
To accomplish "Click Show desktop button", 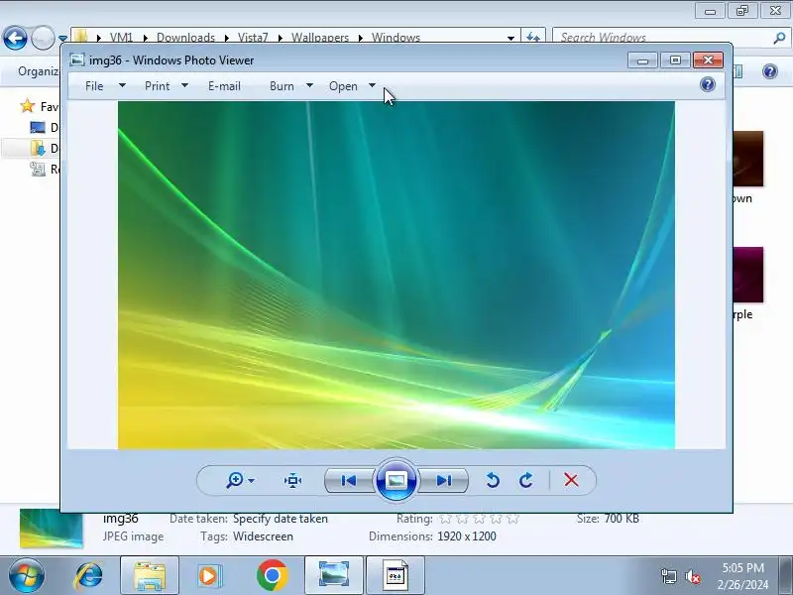I will 786,575.
